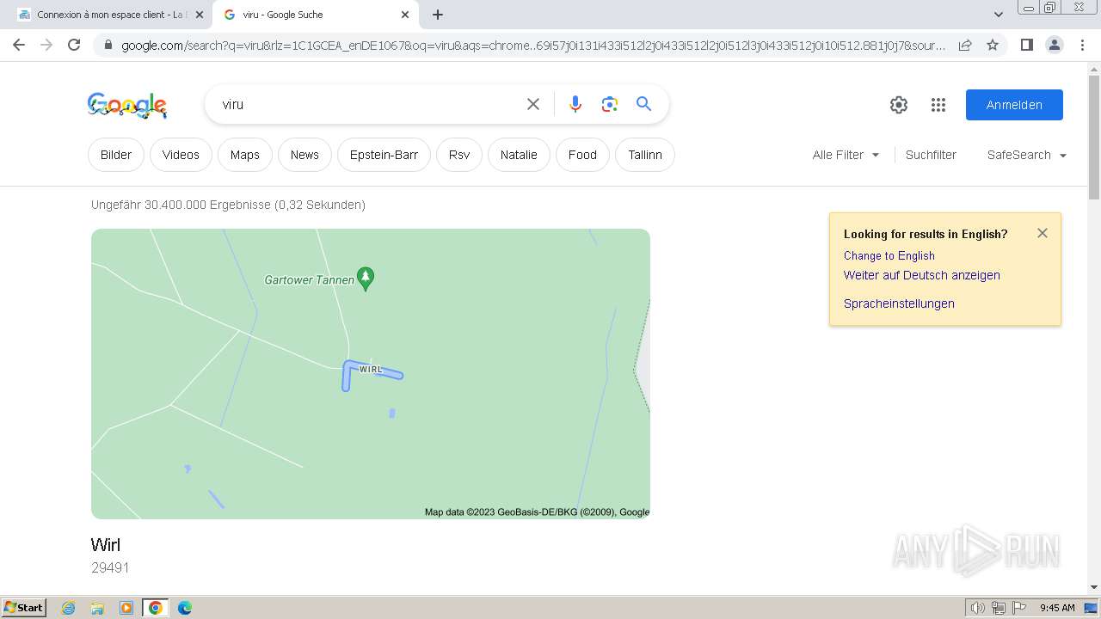Click the postal code 29491
The height and width of the screenshot is (619, 1101).
click(110, 567)
